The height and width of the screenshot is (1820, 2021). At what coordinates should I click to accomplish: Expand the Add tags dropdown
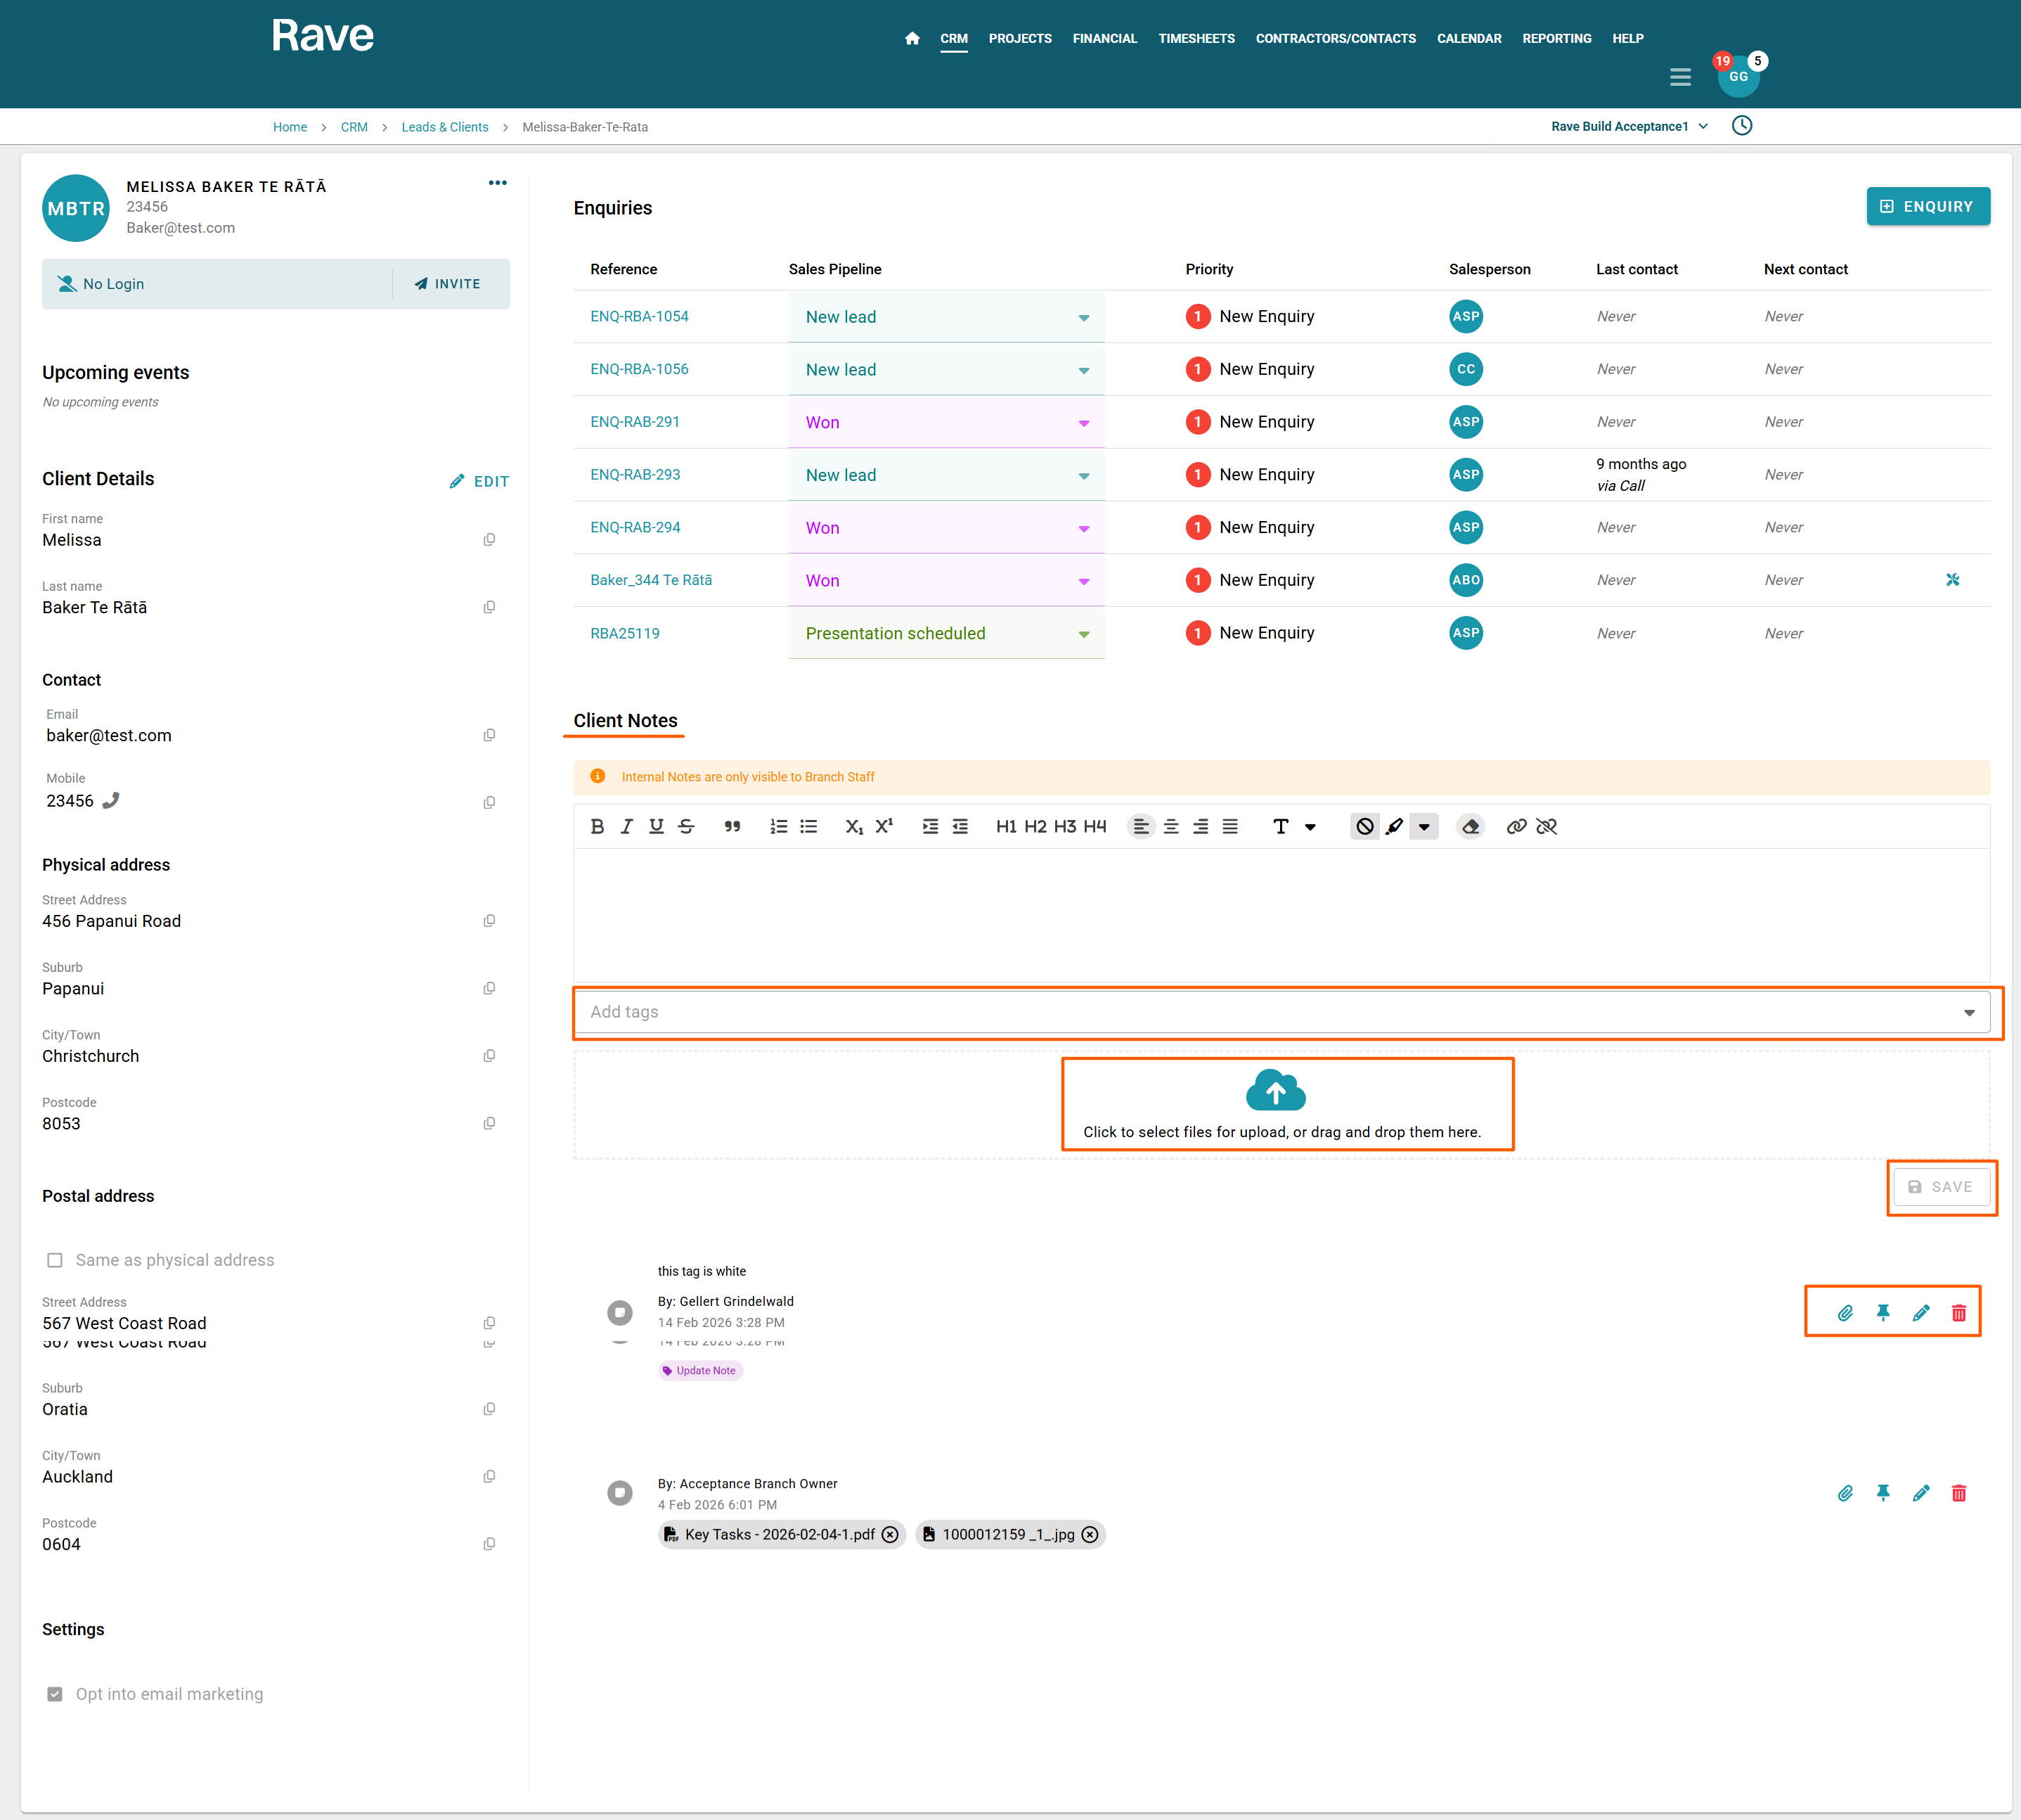point(1968,1012)
